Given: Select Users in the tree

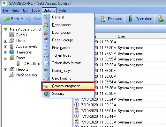Looking at the screenshot, I should tap(21, 41).
